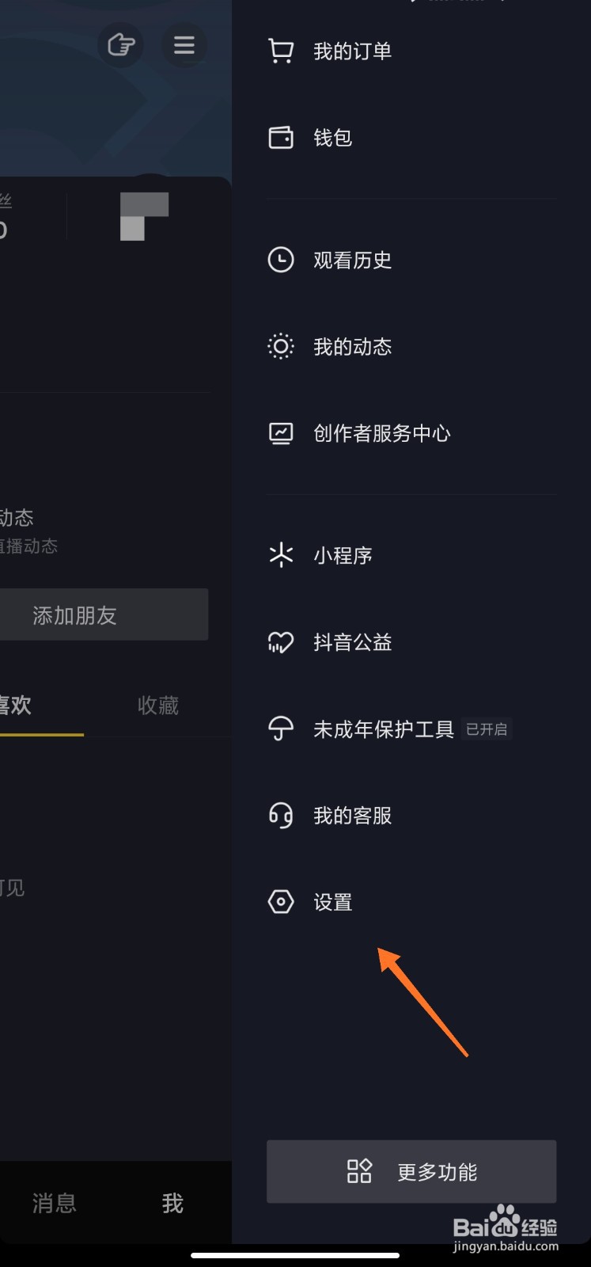Tap the shopping cart icon for 我的订单
591x1267 pixels.
point(281,51)
